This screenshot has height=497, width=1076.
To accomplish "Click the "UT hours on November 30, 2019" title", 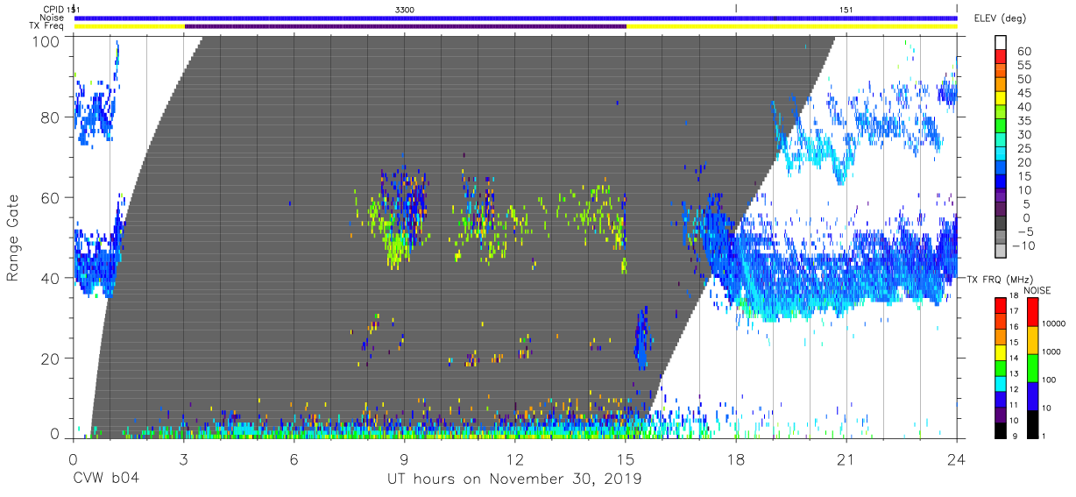I will coord(514,479).
